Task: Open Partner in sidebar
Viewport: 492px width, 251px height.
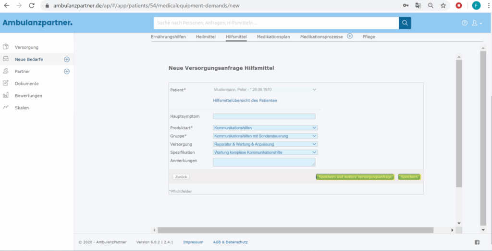Action: tap(22, 71)
